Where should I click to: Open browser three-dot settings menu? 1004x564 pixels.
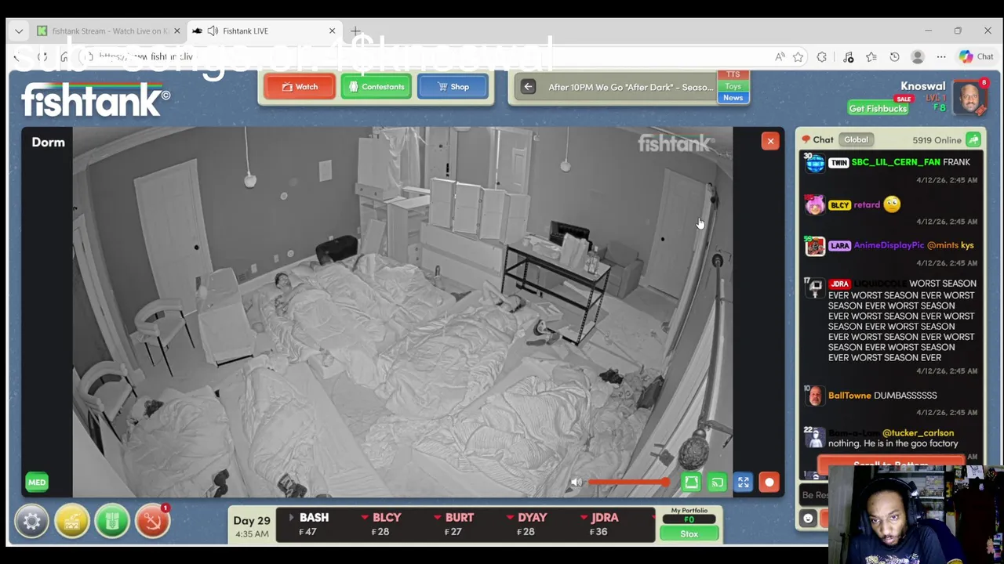coord(941,56)
